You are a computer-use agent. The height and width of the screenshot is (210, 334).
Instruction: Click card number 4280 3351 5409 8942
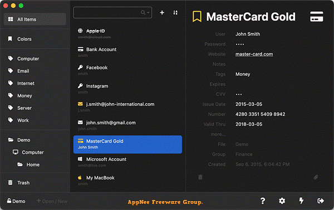click(261, 114)
